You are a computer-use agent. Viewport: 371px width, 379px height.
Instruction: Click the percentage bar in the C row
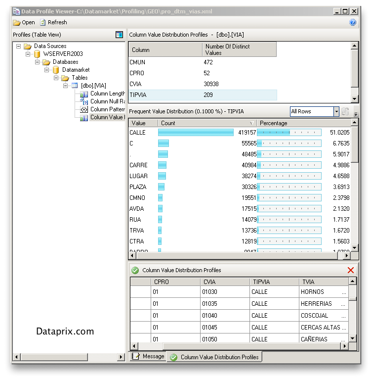click(289, 143)
